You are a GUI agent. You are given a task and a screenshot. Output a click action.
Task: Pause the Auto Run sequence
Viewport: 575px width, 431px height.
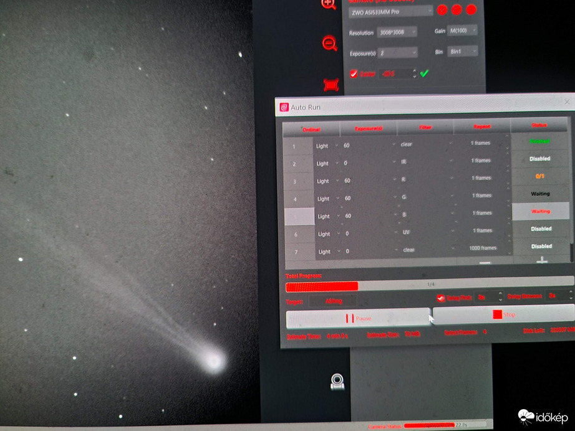(357, 318)
